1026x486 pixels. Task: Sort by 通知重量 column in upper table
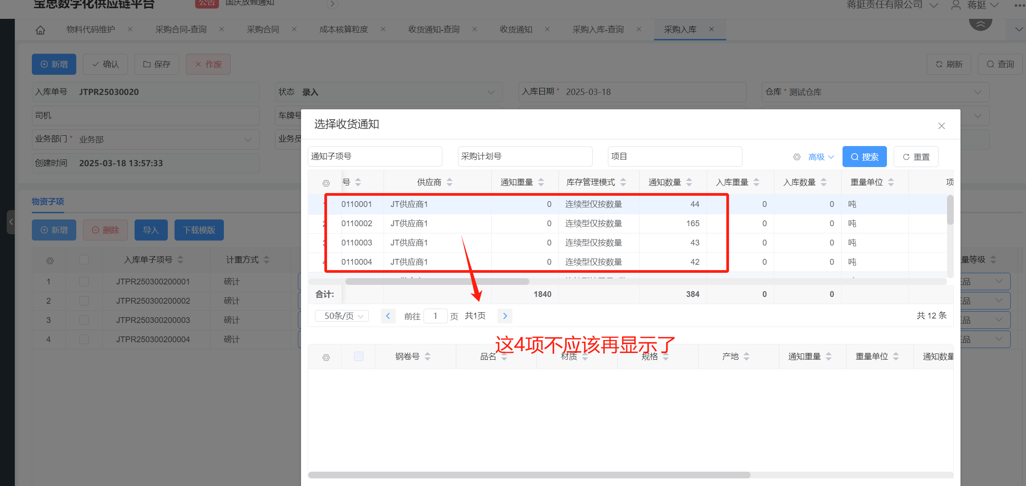541,182
